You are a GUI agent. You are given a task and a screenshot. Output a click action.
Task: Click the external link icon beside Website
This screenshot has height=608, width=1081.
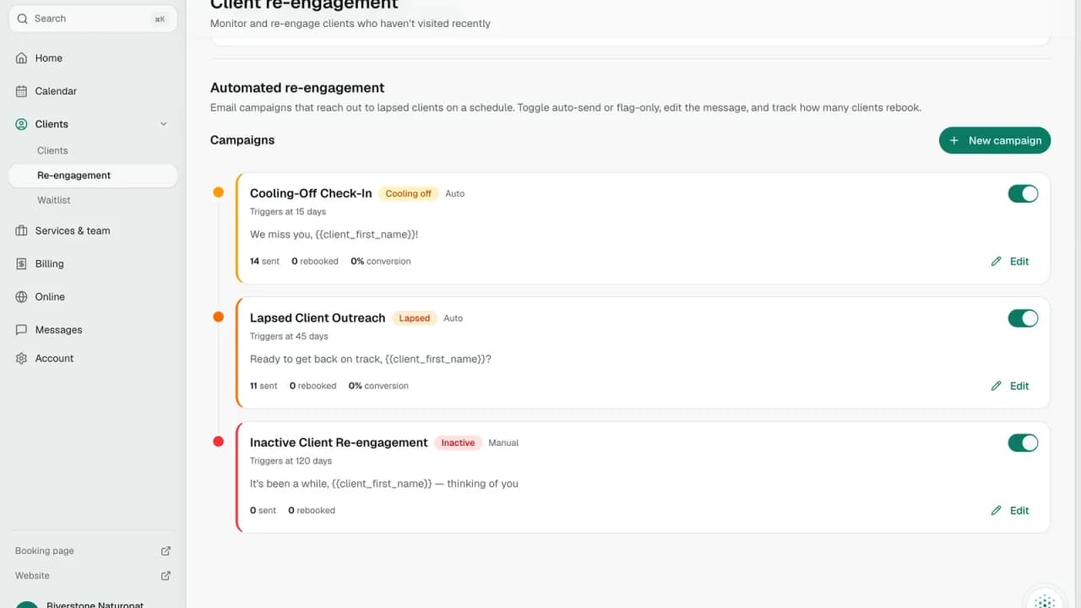tap(166, 576)
